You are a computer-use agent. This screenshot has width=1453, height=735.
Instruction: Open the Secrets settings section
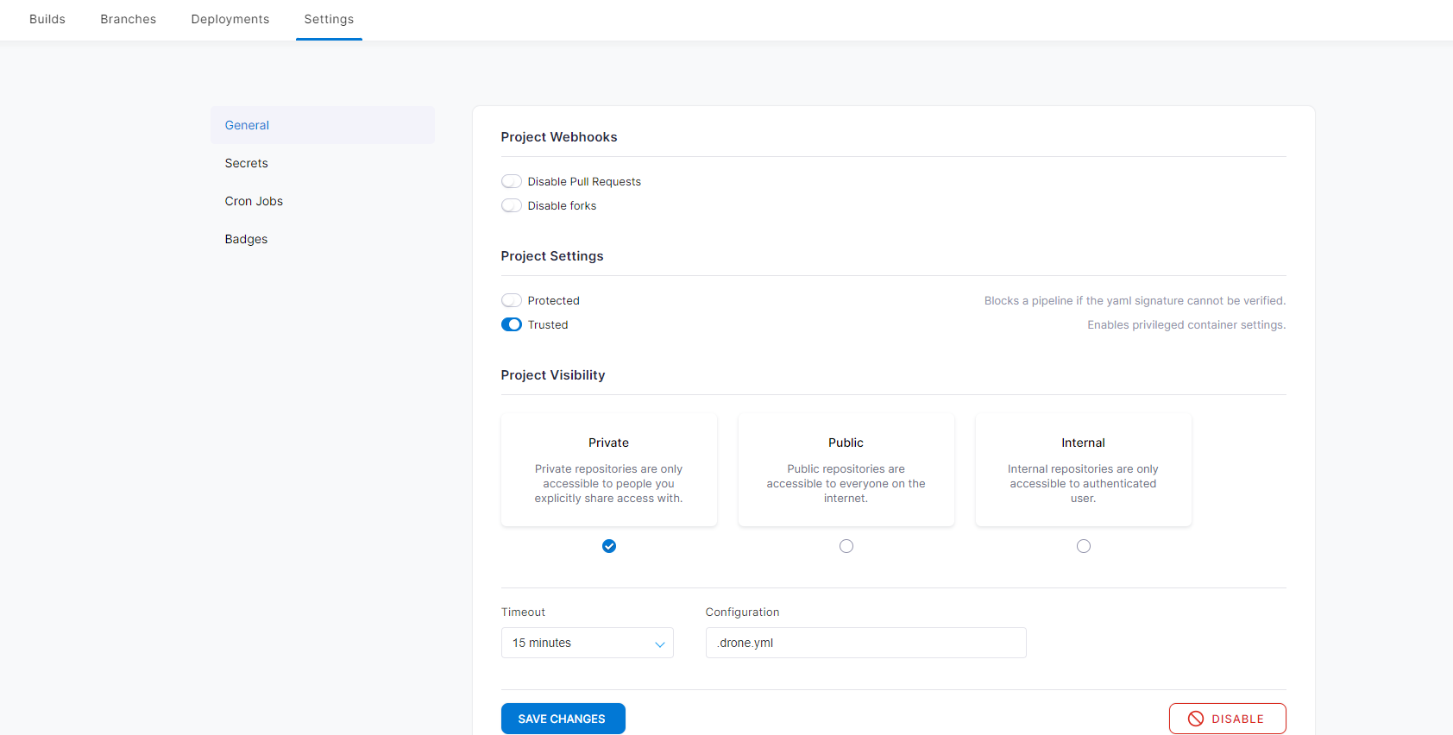(x=247, y=163)
